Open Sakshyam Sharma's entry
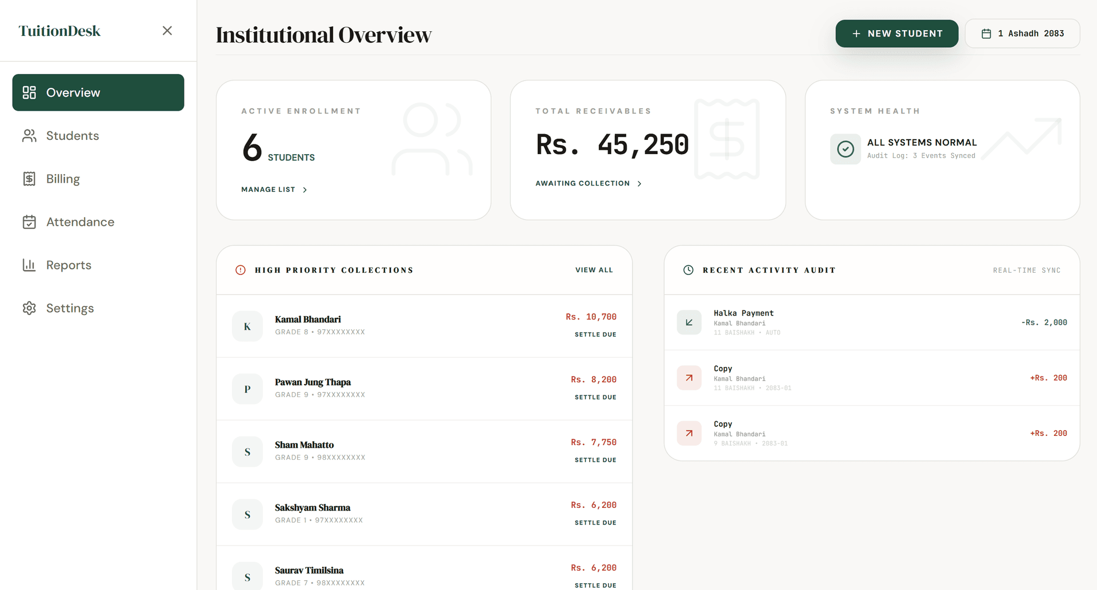1097x590 pixels. click(424, 514)
